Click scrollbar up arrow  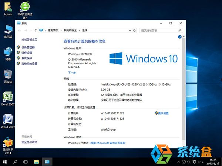point(184,37)
